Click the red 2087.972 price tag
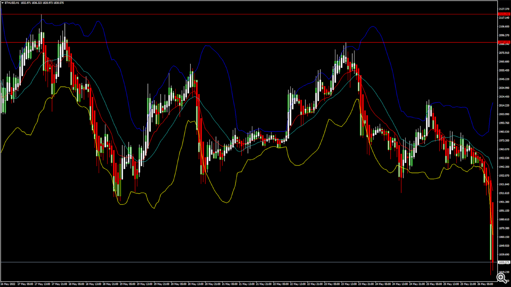The height and width of the screenshot is (287, 511). [504, 43]
